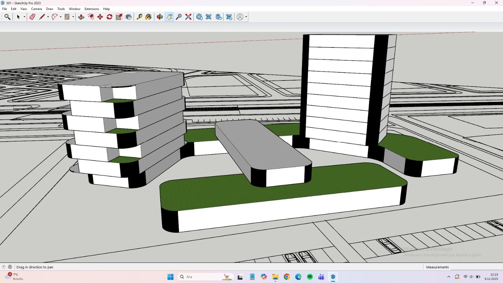Open the account profile dropdown arrow
The height and width of the screenshot is (283, 503).
(x=246, y=17)
